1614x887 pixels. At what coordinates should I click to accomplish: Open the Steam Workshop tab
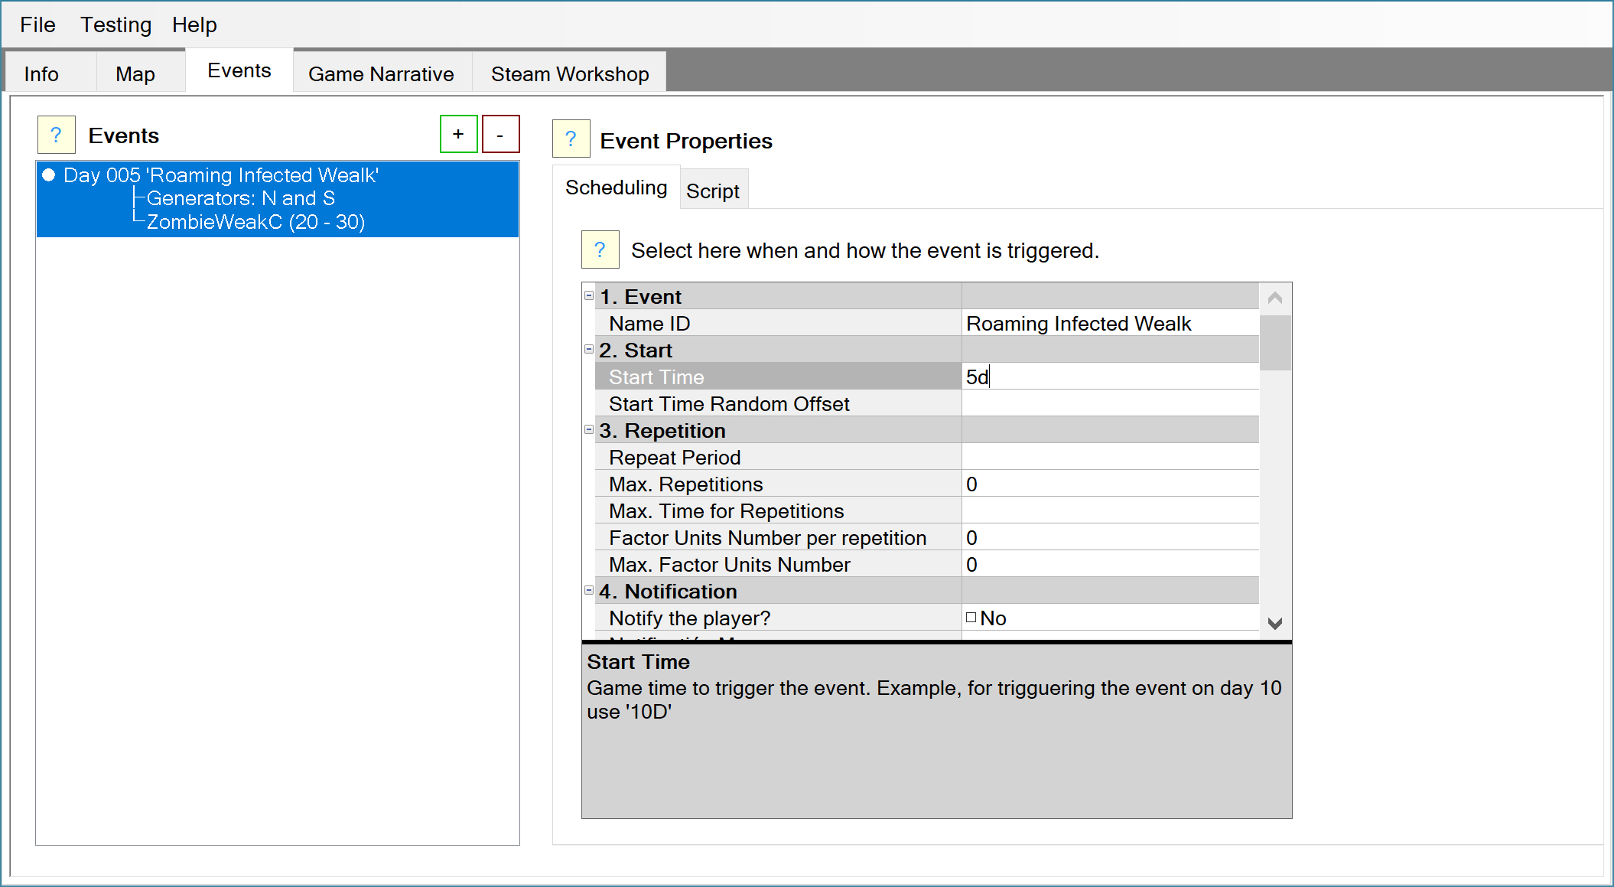(x=569, y=74)
